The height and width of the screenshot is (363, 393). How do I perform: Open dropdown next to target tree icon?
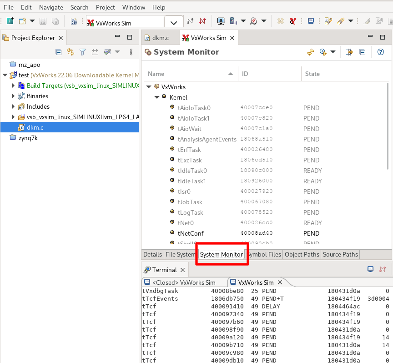(x=243, y=21)
